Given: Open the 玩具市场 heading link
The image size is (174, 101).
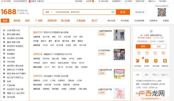Looking at the screenshot, I should pos(38,76).
